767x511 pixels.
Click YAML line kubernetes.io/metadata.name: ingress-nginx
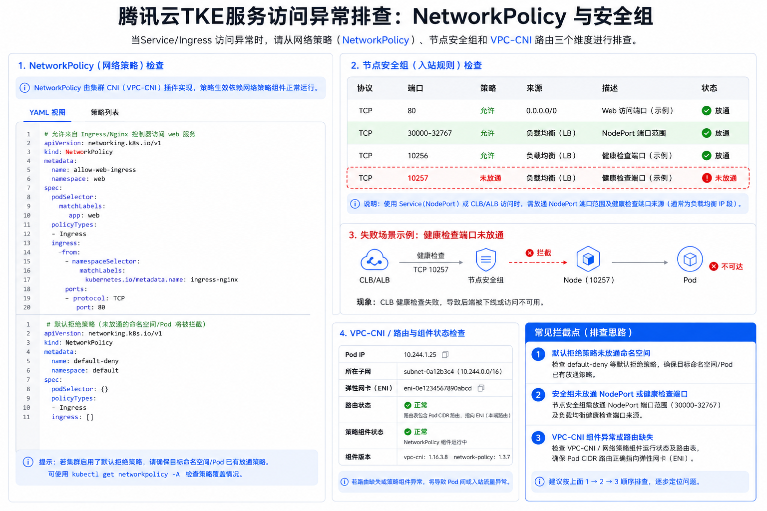pos(161,279)
